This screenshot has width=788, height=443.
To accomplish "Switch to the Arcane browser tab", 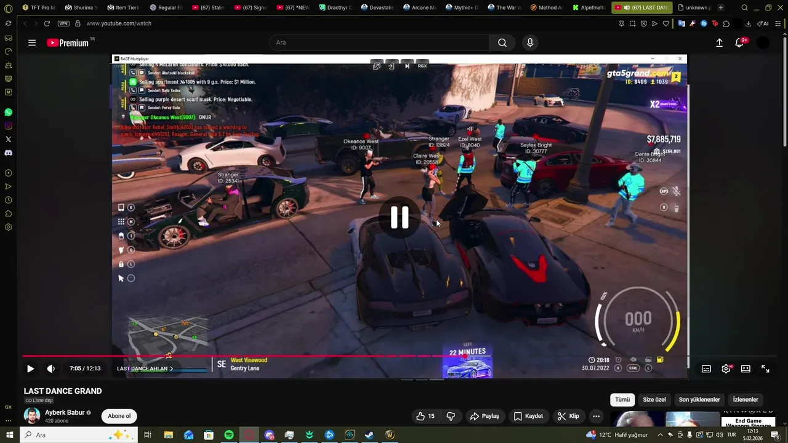I will [420, 7].
